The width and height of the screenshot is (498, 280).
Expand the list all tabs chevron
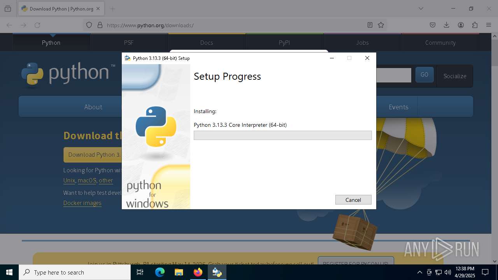click(421, 9)
